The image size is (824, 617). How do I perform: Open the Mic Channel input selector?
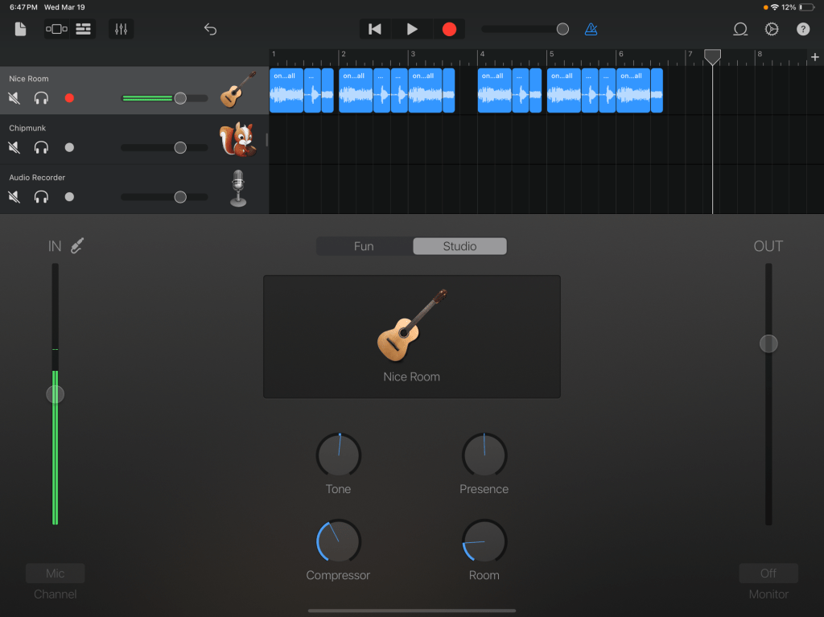55,574
